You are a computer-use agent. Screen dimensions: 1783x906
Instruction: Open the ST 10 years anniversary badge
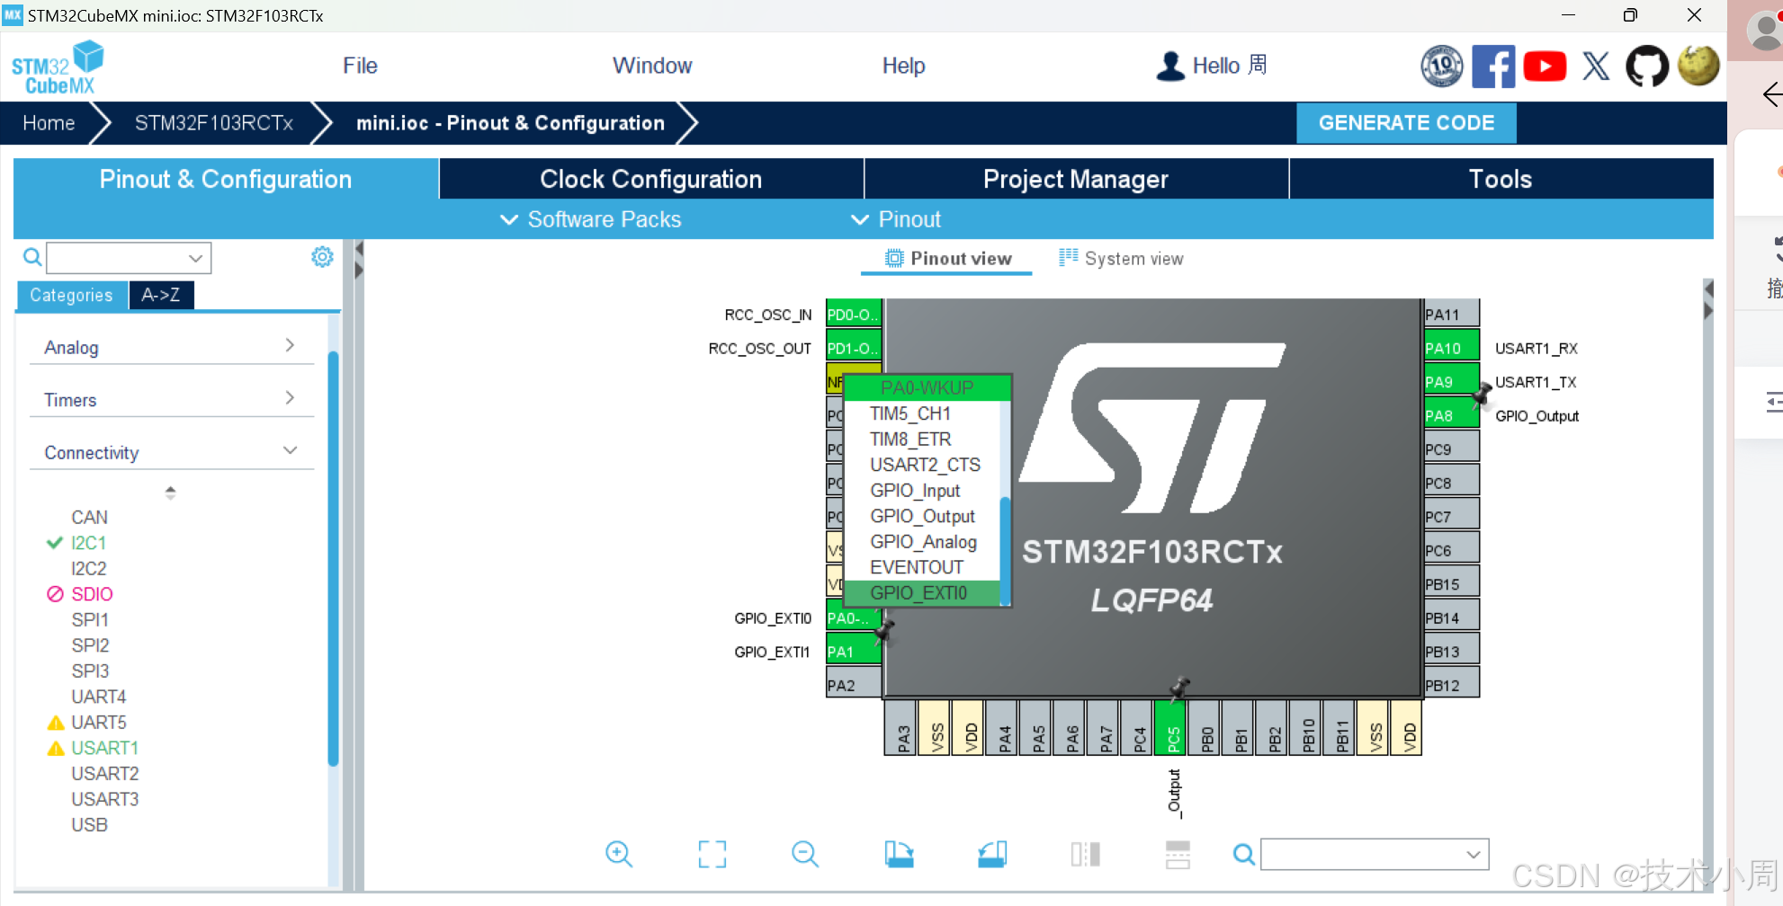click(1442, 66)
